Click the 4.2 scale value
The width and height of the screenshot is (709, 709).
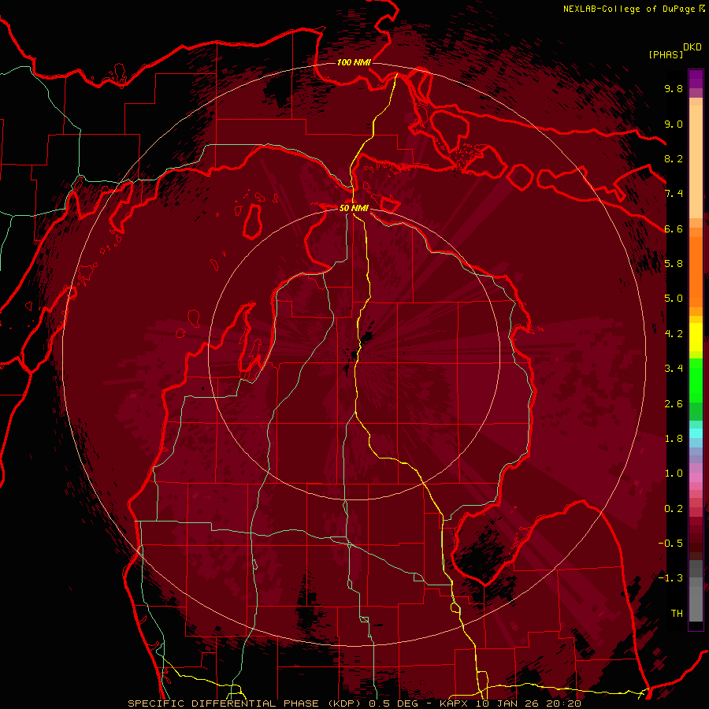coord(674,334)
